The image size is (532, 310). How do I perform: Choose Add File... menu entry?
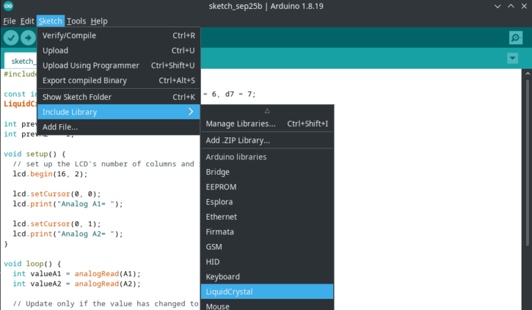(60, 127)
